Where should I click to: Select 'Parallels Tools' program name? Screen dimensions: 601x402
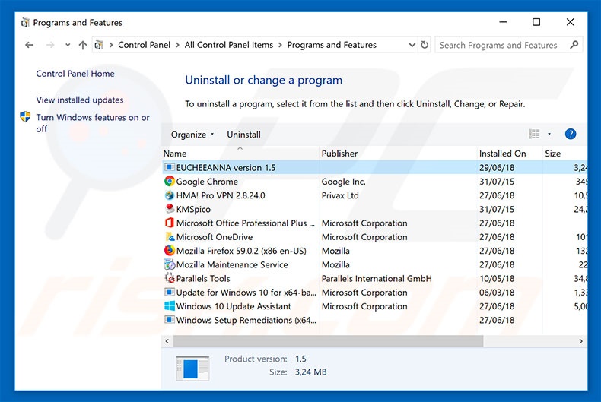pyautogui.click(x=203, y=279)
